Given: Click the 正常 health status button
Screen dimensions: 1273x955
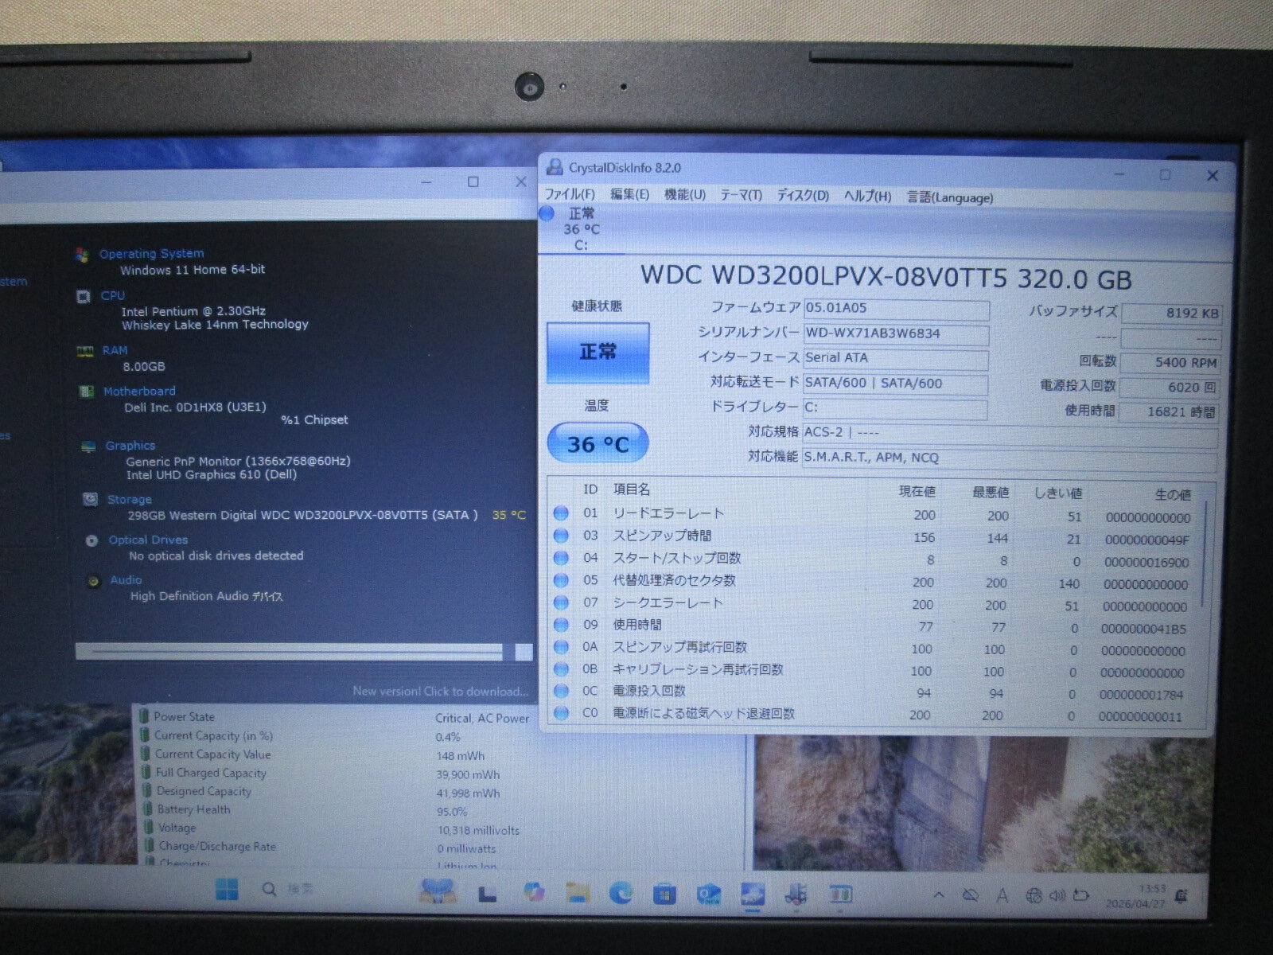Looking at the screenshot, I should (598, 353).
